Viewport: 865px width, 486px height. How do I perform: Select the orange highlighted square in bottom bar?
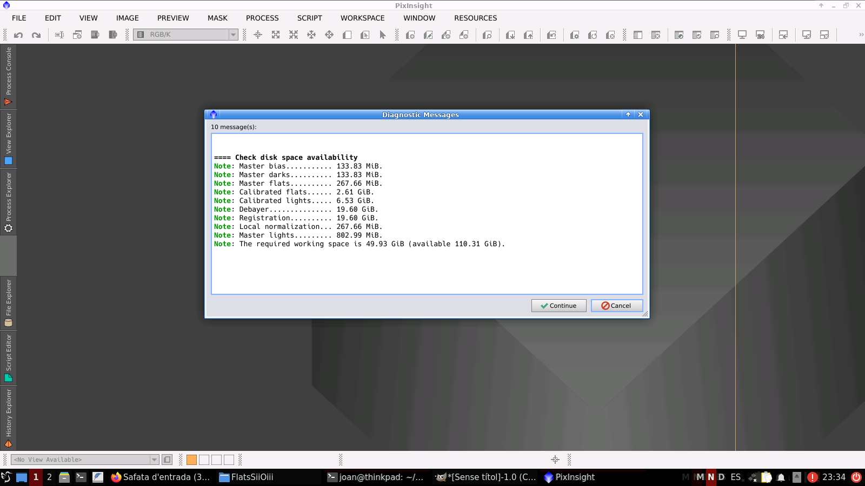(x=191, y=460)
